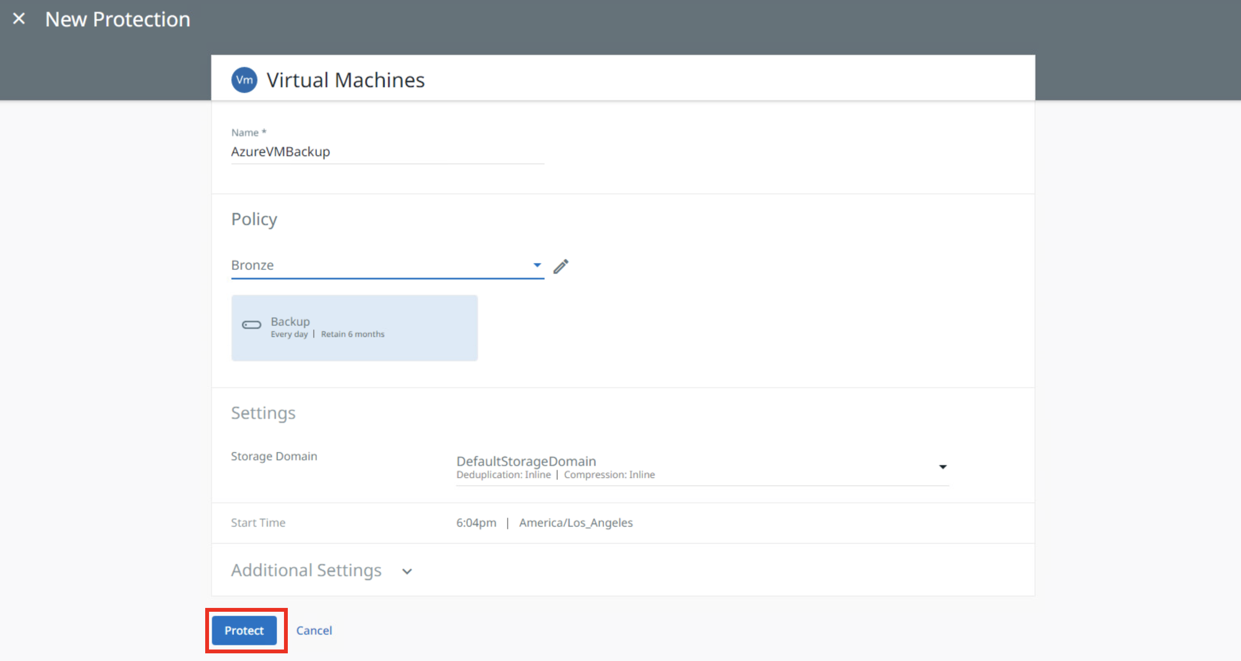Click America/Los_Angeles time zone text

576,523
